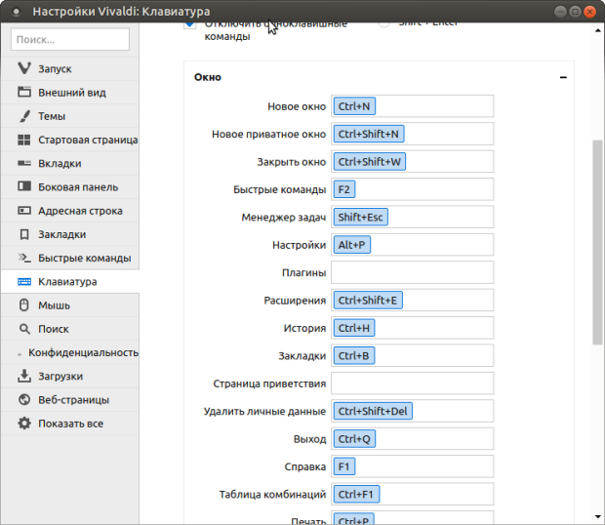The width and height of the screenshot is (605, 525).
Task: Click the empty Плагины shortcut field
Action: tap(412, 272)
